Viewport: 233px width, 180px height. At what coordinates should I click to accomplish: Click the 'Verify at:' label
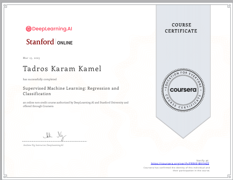[203, 160]
